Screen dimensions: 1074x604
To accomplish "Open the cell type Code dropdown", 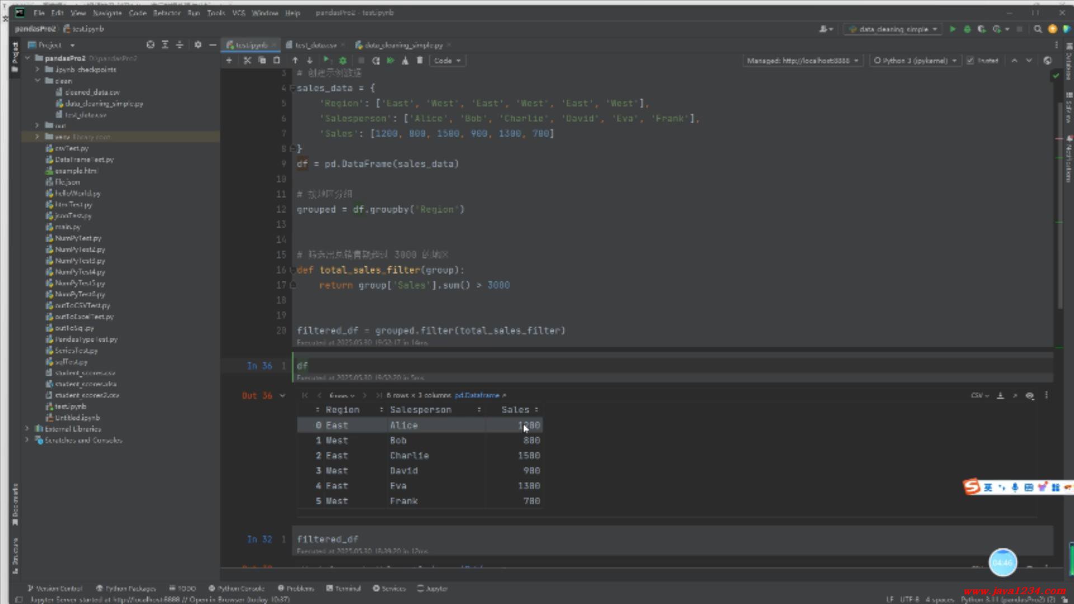I will tap(447, 60).
